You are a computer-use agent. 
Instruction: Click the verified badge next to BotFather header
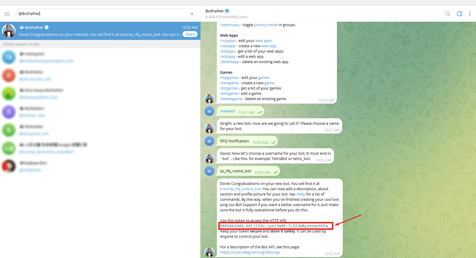tap(227, 11)
